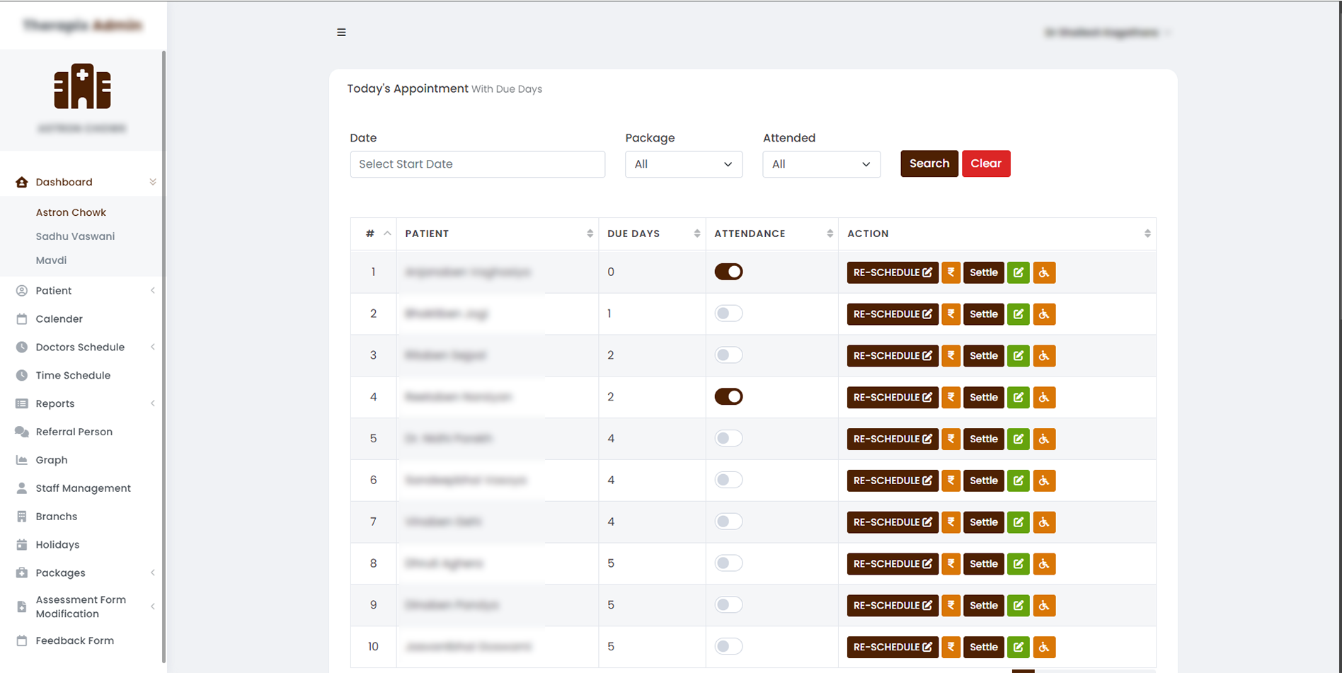Click the green edit icon in row 2

point(1018,314)
